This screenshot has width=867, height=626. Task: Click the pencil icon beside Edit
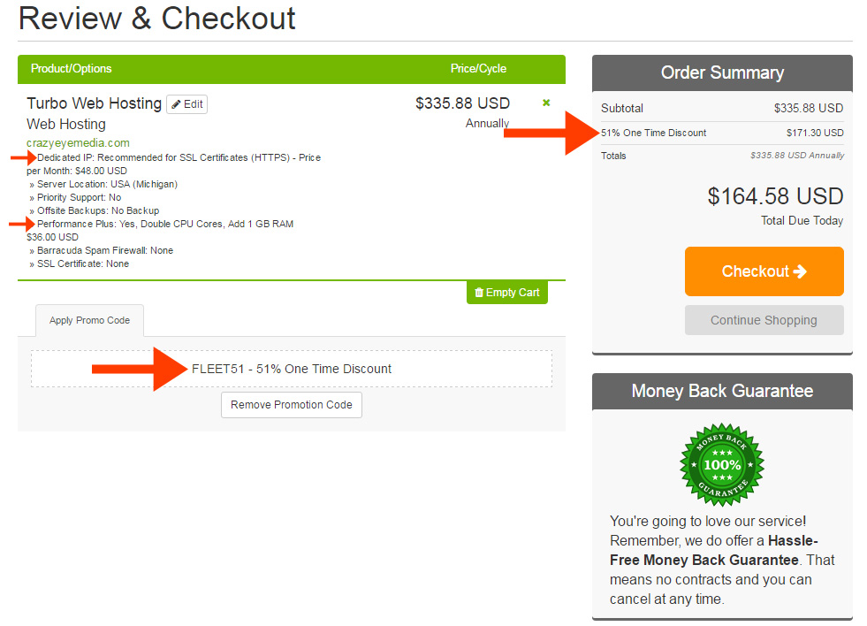[x=176, y=104]
